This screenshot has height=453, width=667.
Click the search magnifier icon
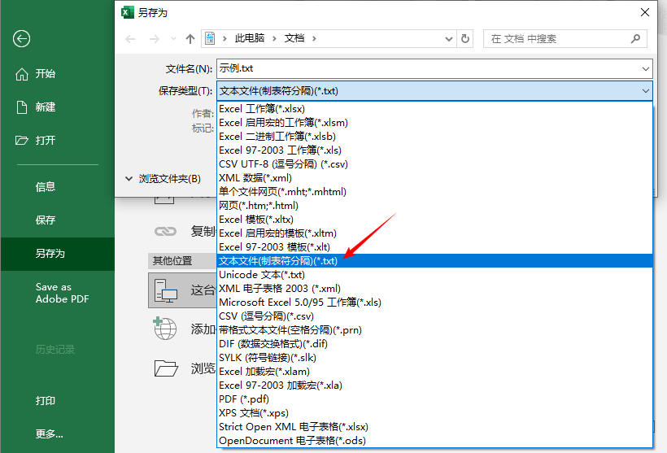pyautogui.click(x=635, y=39)
